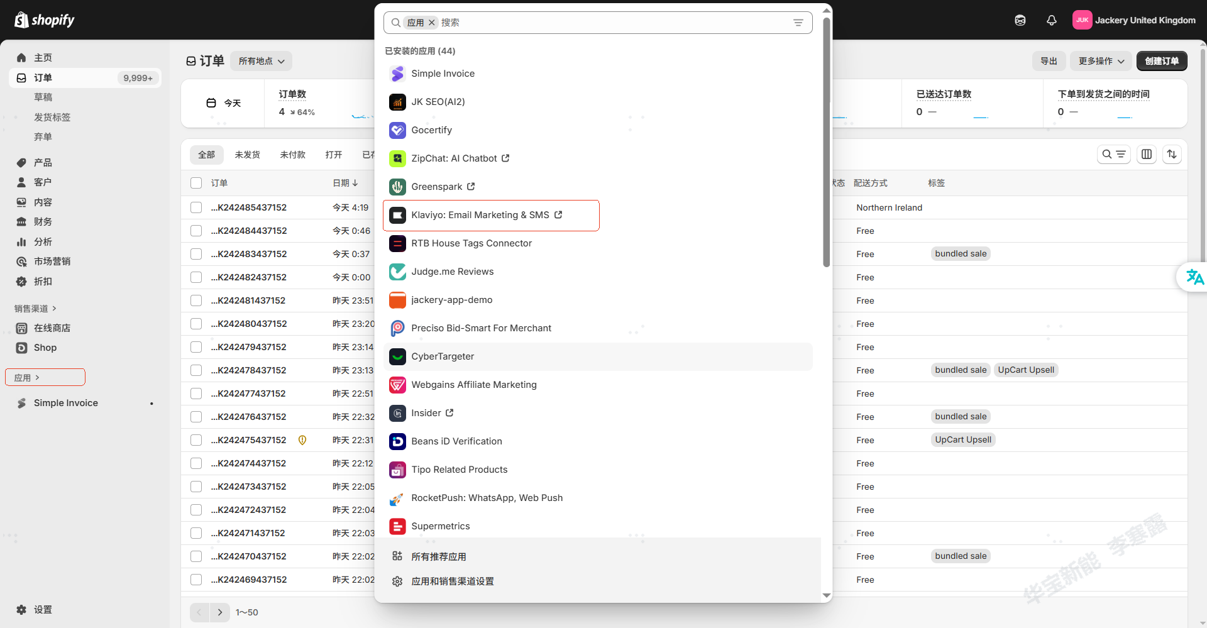The width and height of the screenshot is (1207, 628).
Task: Open the notifications bell icon
Action: pos(1051,20)
